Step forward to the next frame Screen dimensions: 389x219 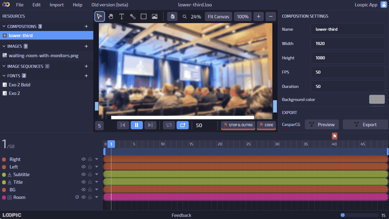click(x=150, y=125)
